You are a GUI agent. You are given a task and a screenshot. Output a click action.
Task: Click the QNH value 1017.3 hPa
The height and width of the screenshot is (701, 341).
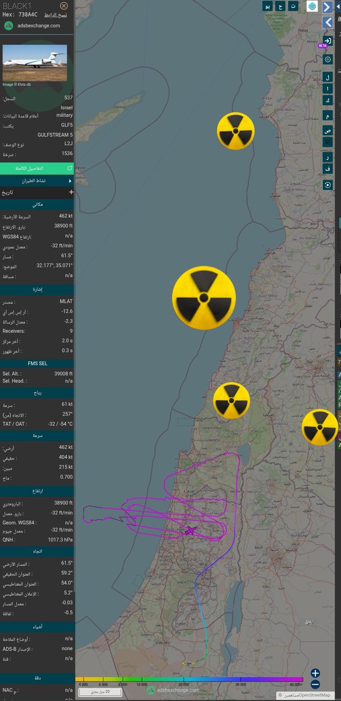pos(60,540)
